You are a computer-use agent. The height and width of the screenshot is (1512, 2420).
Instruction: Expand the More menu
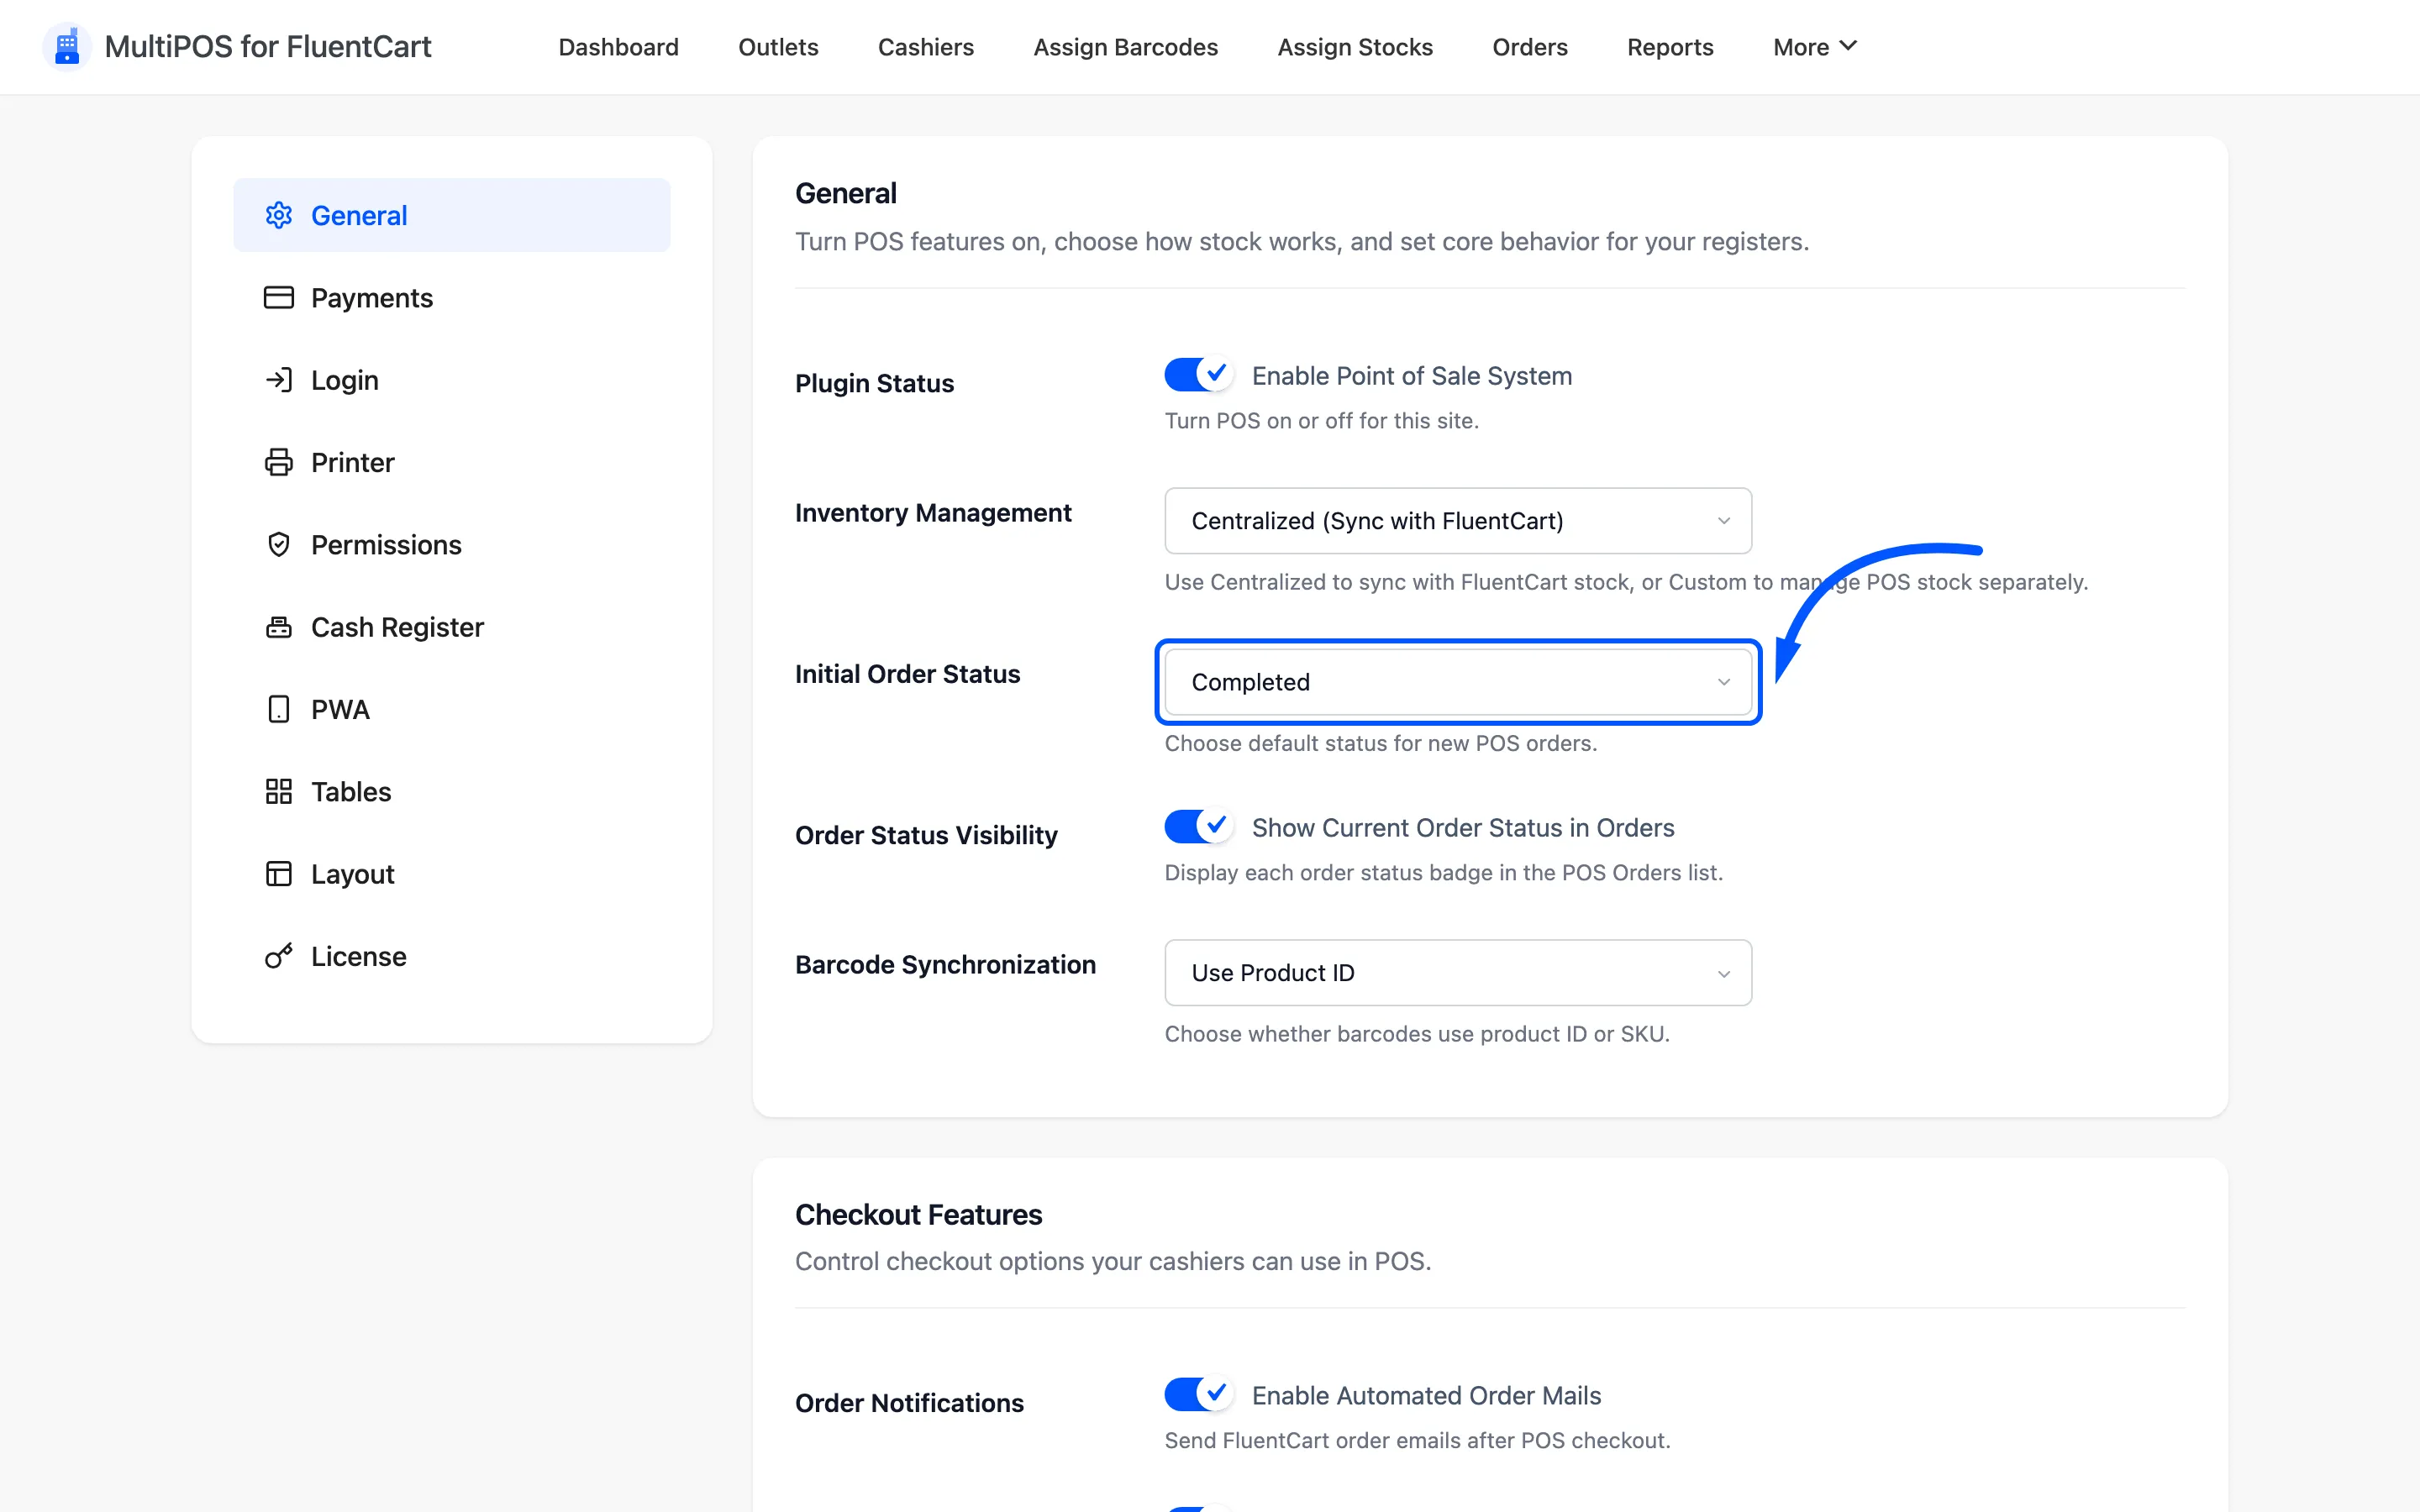[x=1814, y=47]
